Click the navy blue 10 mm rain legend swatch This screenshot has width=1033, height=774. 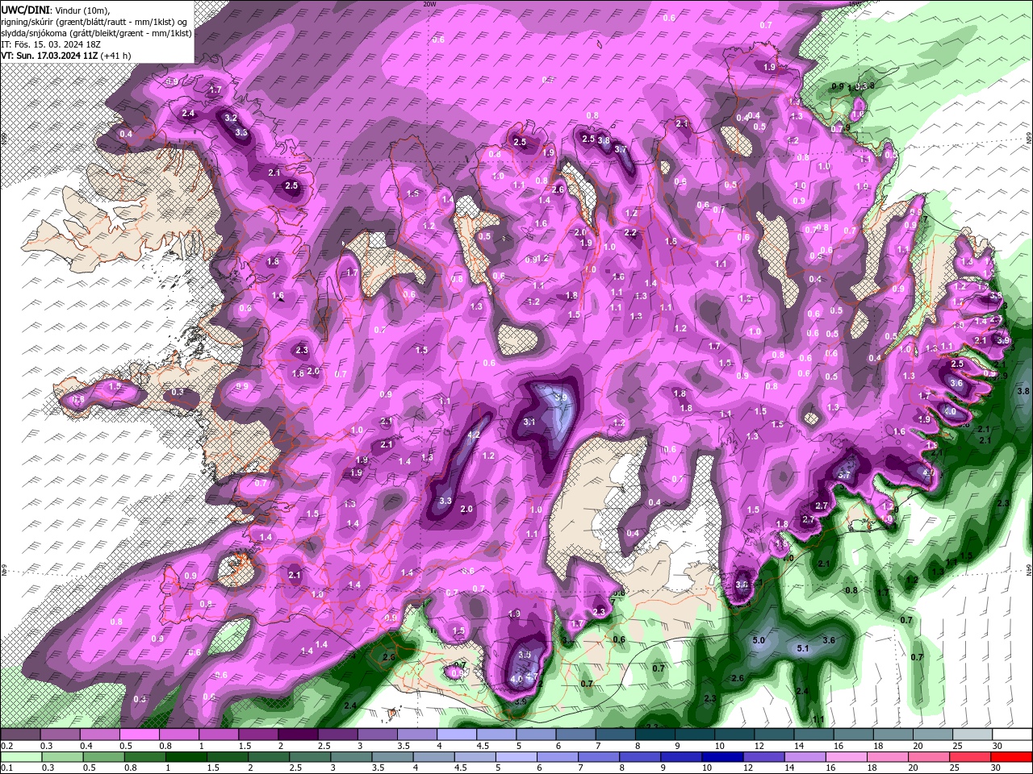pyautogui.click(x=722, y=757)
